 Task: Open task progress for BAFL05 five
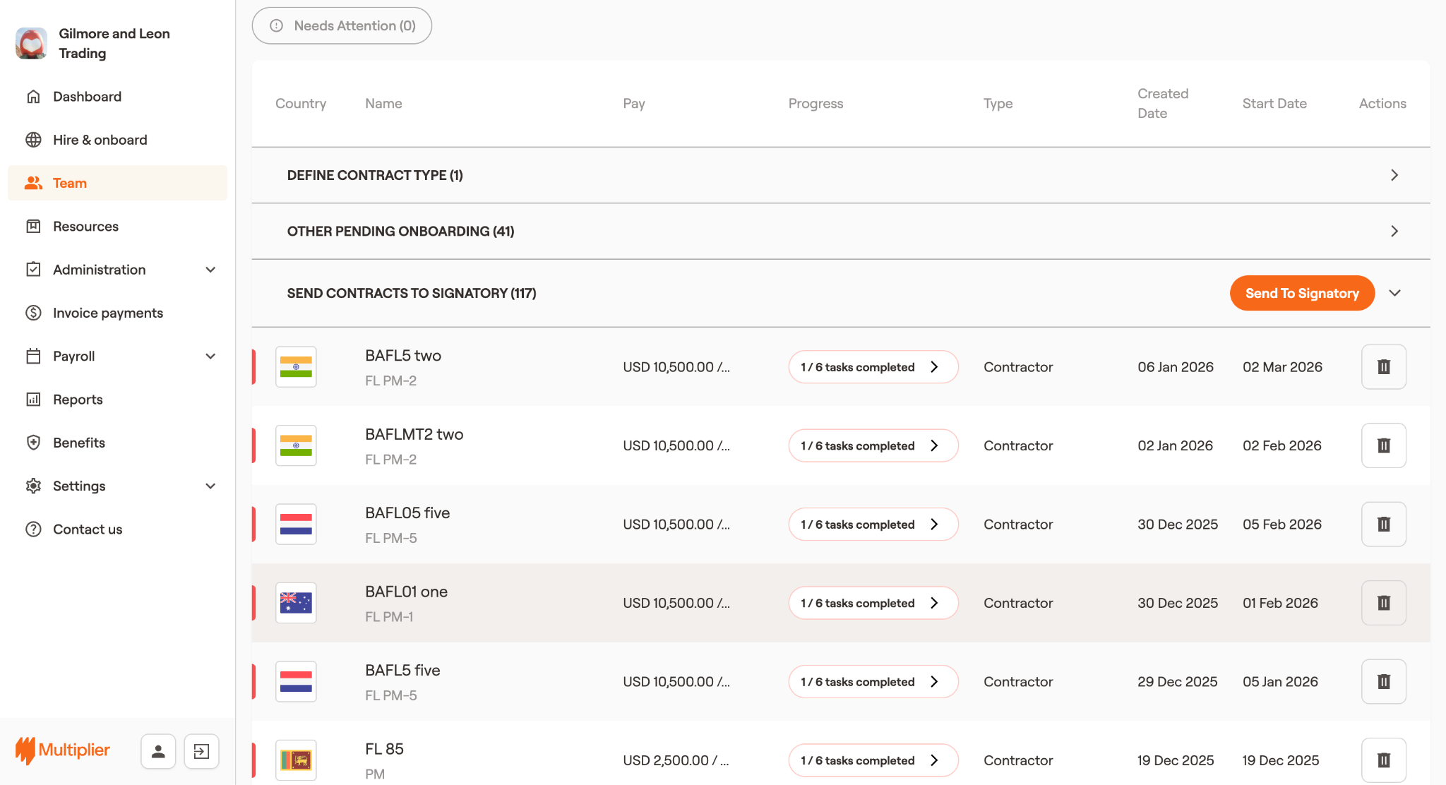pos(873,525)
